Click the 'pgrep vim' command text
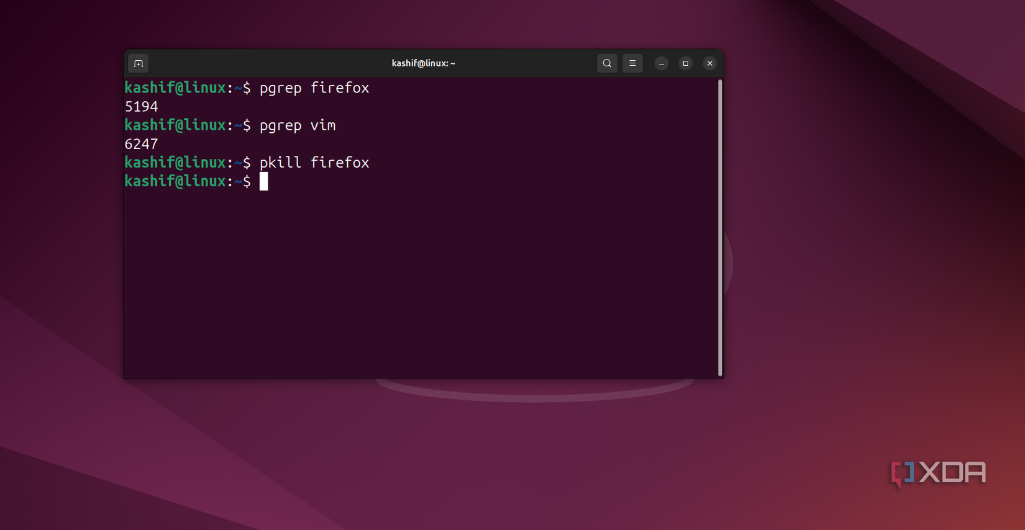 tap(298, 125)
